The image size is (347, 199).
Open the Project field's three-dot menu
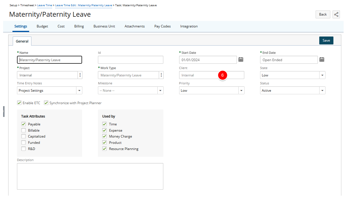[x=80, y=75]
